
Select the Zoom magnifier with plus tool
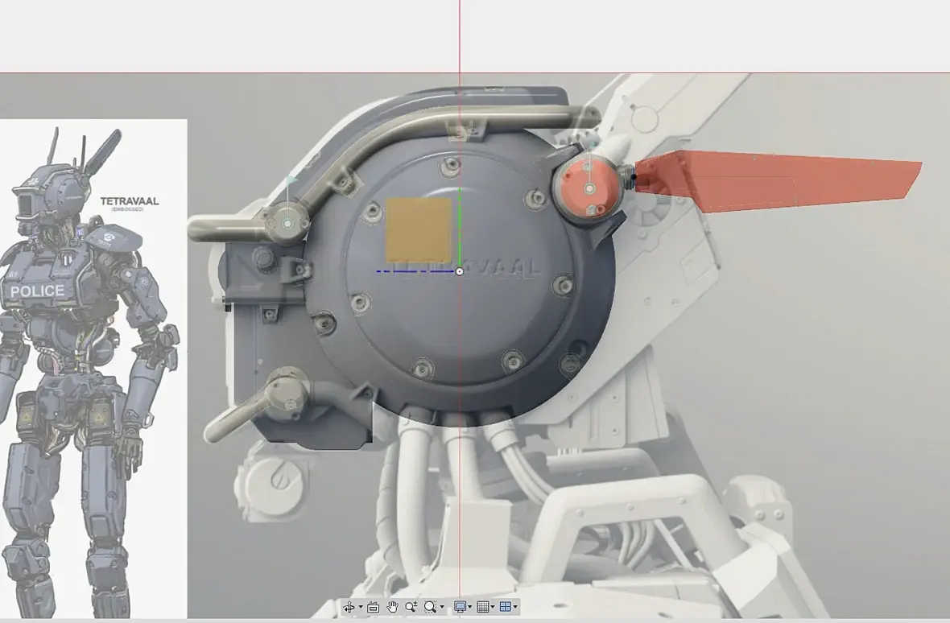click(411, 607)
